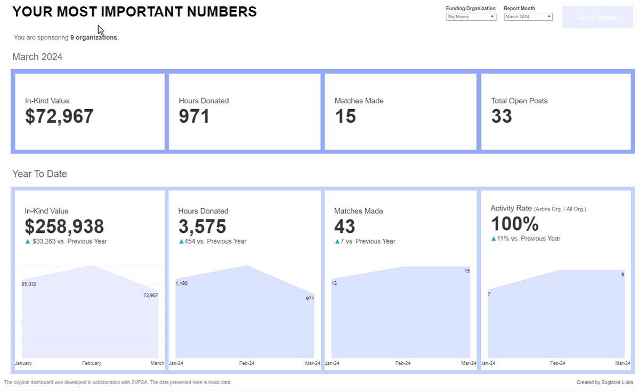This screenshot has height=391, width=638.
Task: Select the Total Open Posts value 33
Action: [x=501, y=116]
